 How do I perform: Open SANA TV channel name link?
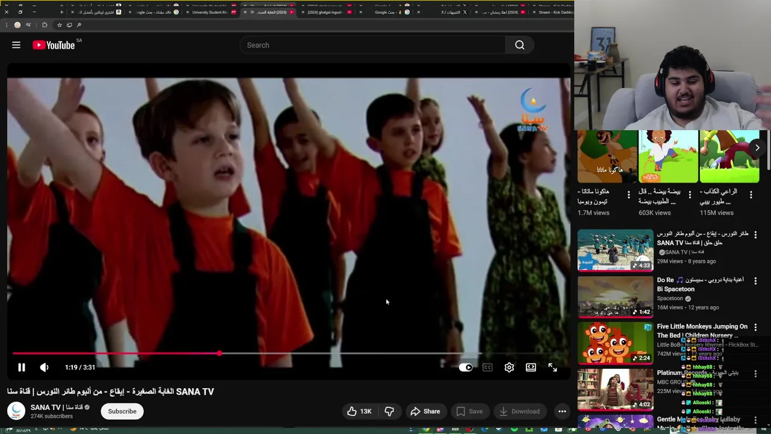coord(57,407)
